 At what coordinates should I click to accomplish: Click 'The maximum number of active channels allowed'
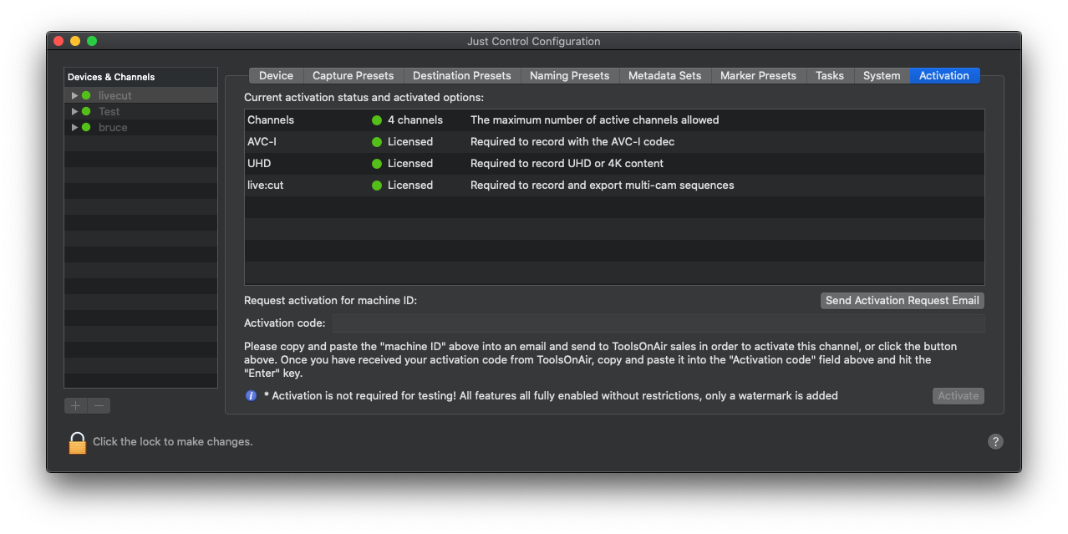594,120
